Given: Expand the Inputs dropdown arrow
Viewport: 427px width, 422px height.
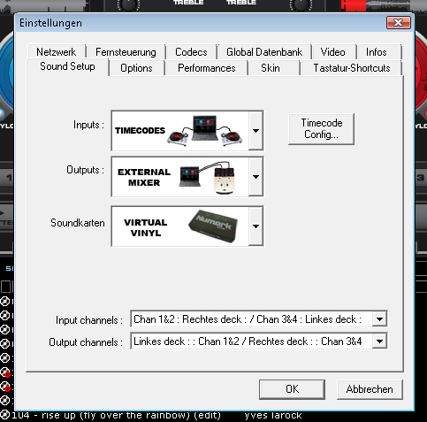Looking at the screenshot, I should pyautogui.click(x=255, y=131).
